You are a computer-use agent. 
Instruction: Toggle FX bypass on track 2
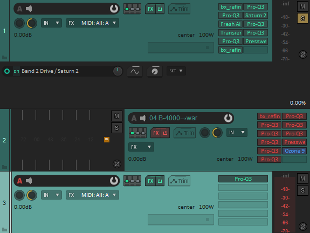166,133
